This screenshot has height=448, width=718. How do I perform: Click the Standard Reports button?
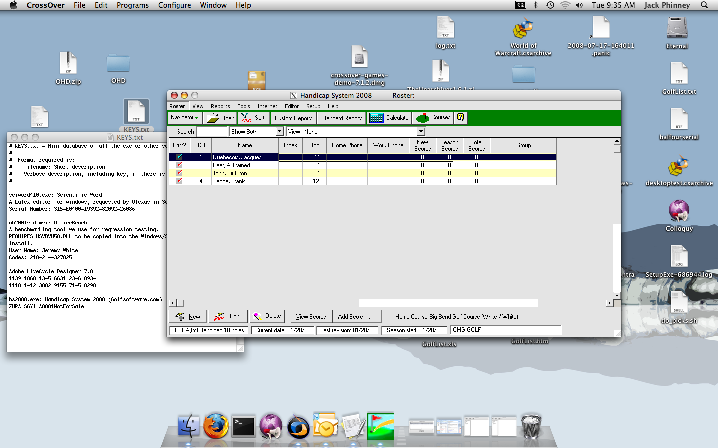pos(342,118)
